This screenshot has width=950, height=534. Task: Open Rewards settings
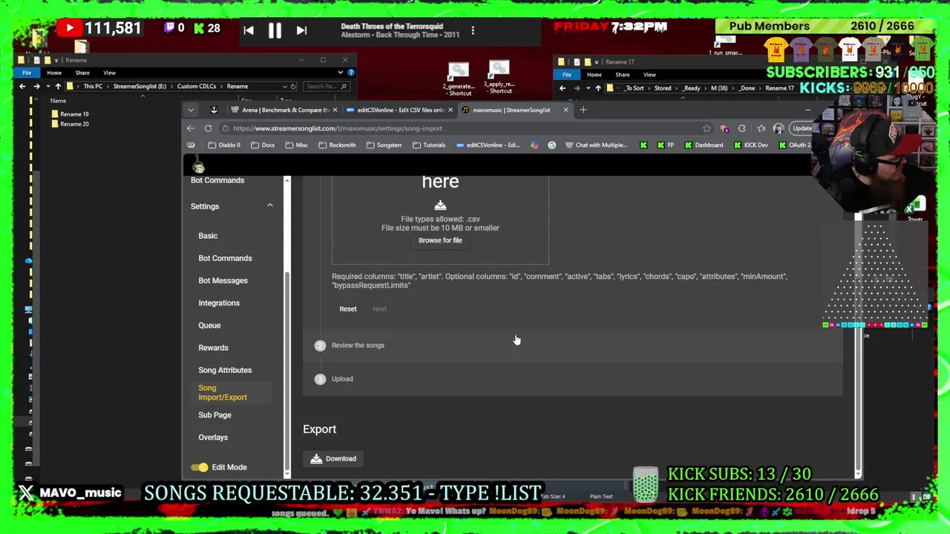pyautogui.click(x=213, y=347)
